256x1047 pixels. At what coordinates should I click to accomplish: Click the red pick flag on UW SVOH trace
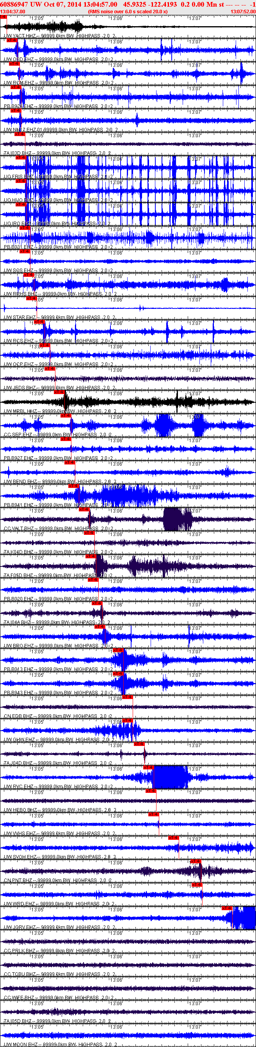click(174, 838)
